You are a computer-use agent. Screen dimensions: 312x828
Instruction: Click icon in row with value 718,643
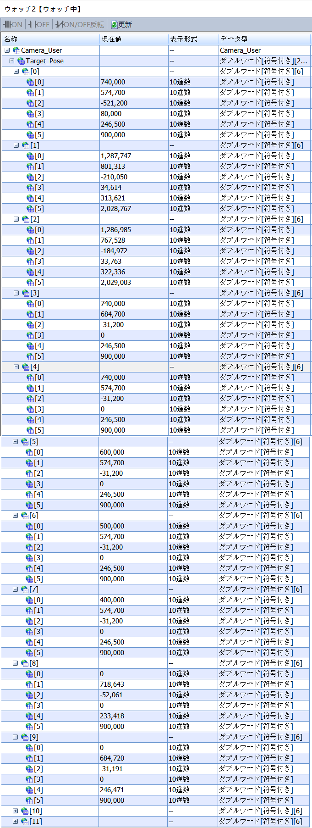[x=29, y=684]
